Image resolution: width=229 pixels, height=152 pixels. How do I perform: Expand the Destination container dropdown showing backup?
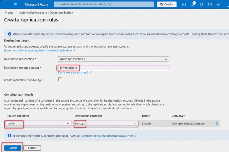point(106,123)
